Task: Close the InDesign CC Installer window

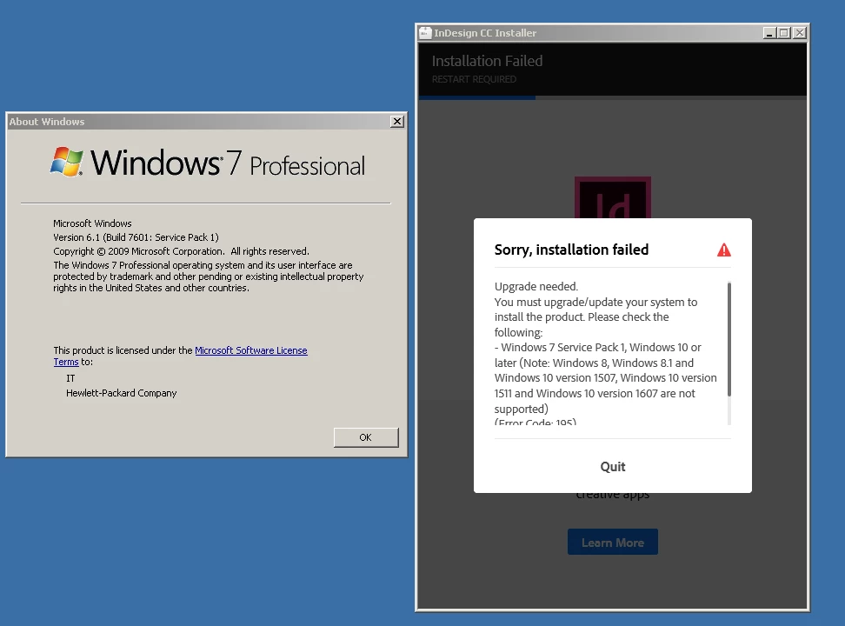Action: pos(800,33)
